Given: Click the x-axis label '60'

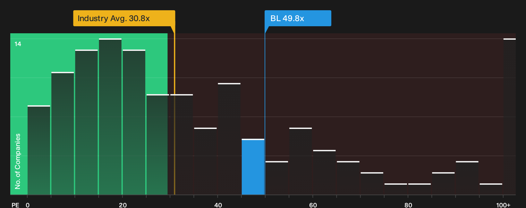Looking at the screenshot, I should point(313,205).
